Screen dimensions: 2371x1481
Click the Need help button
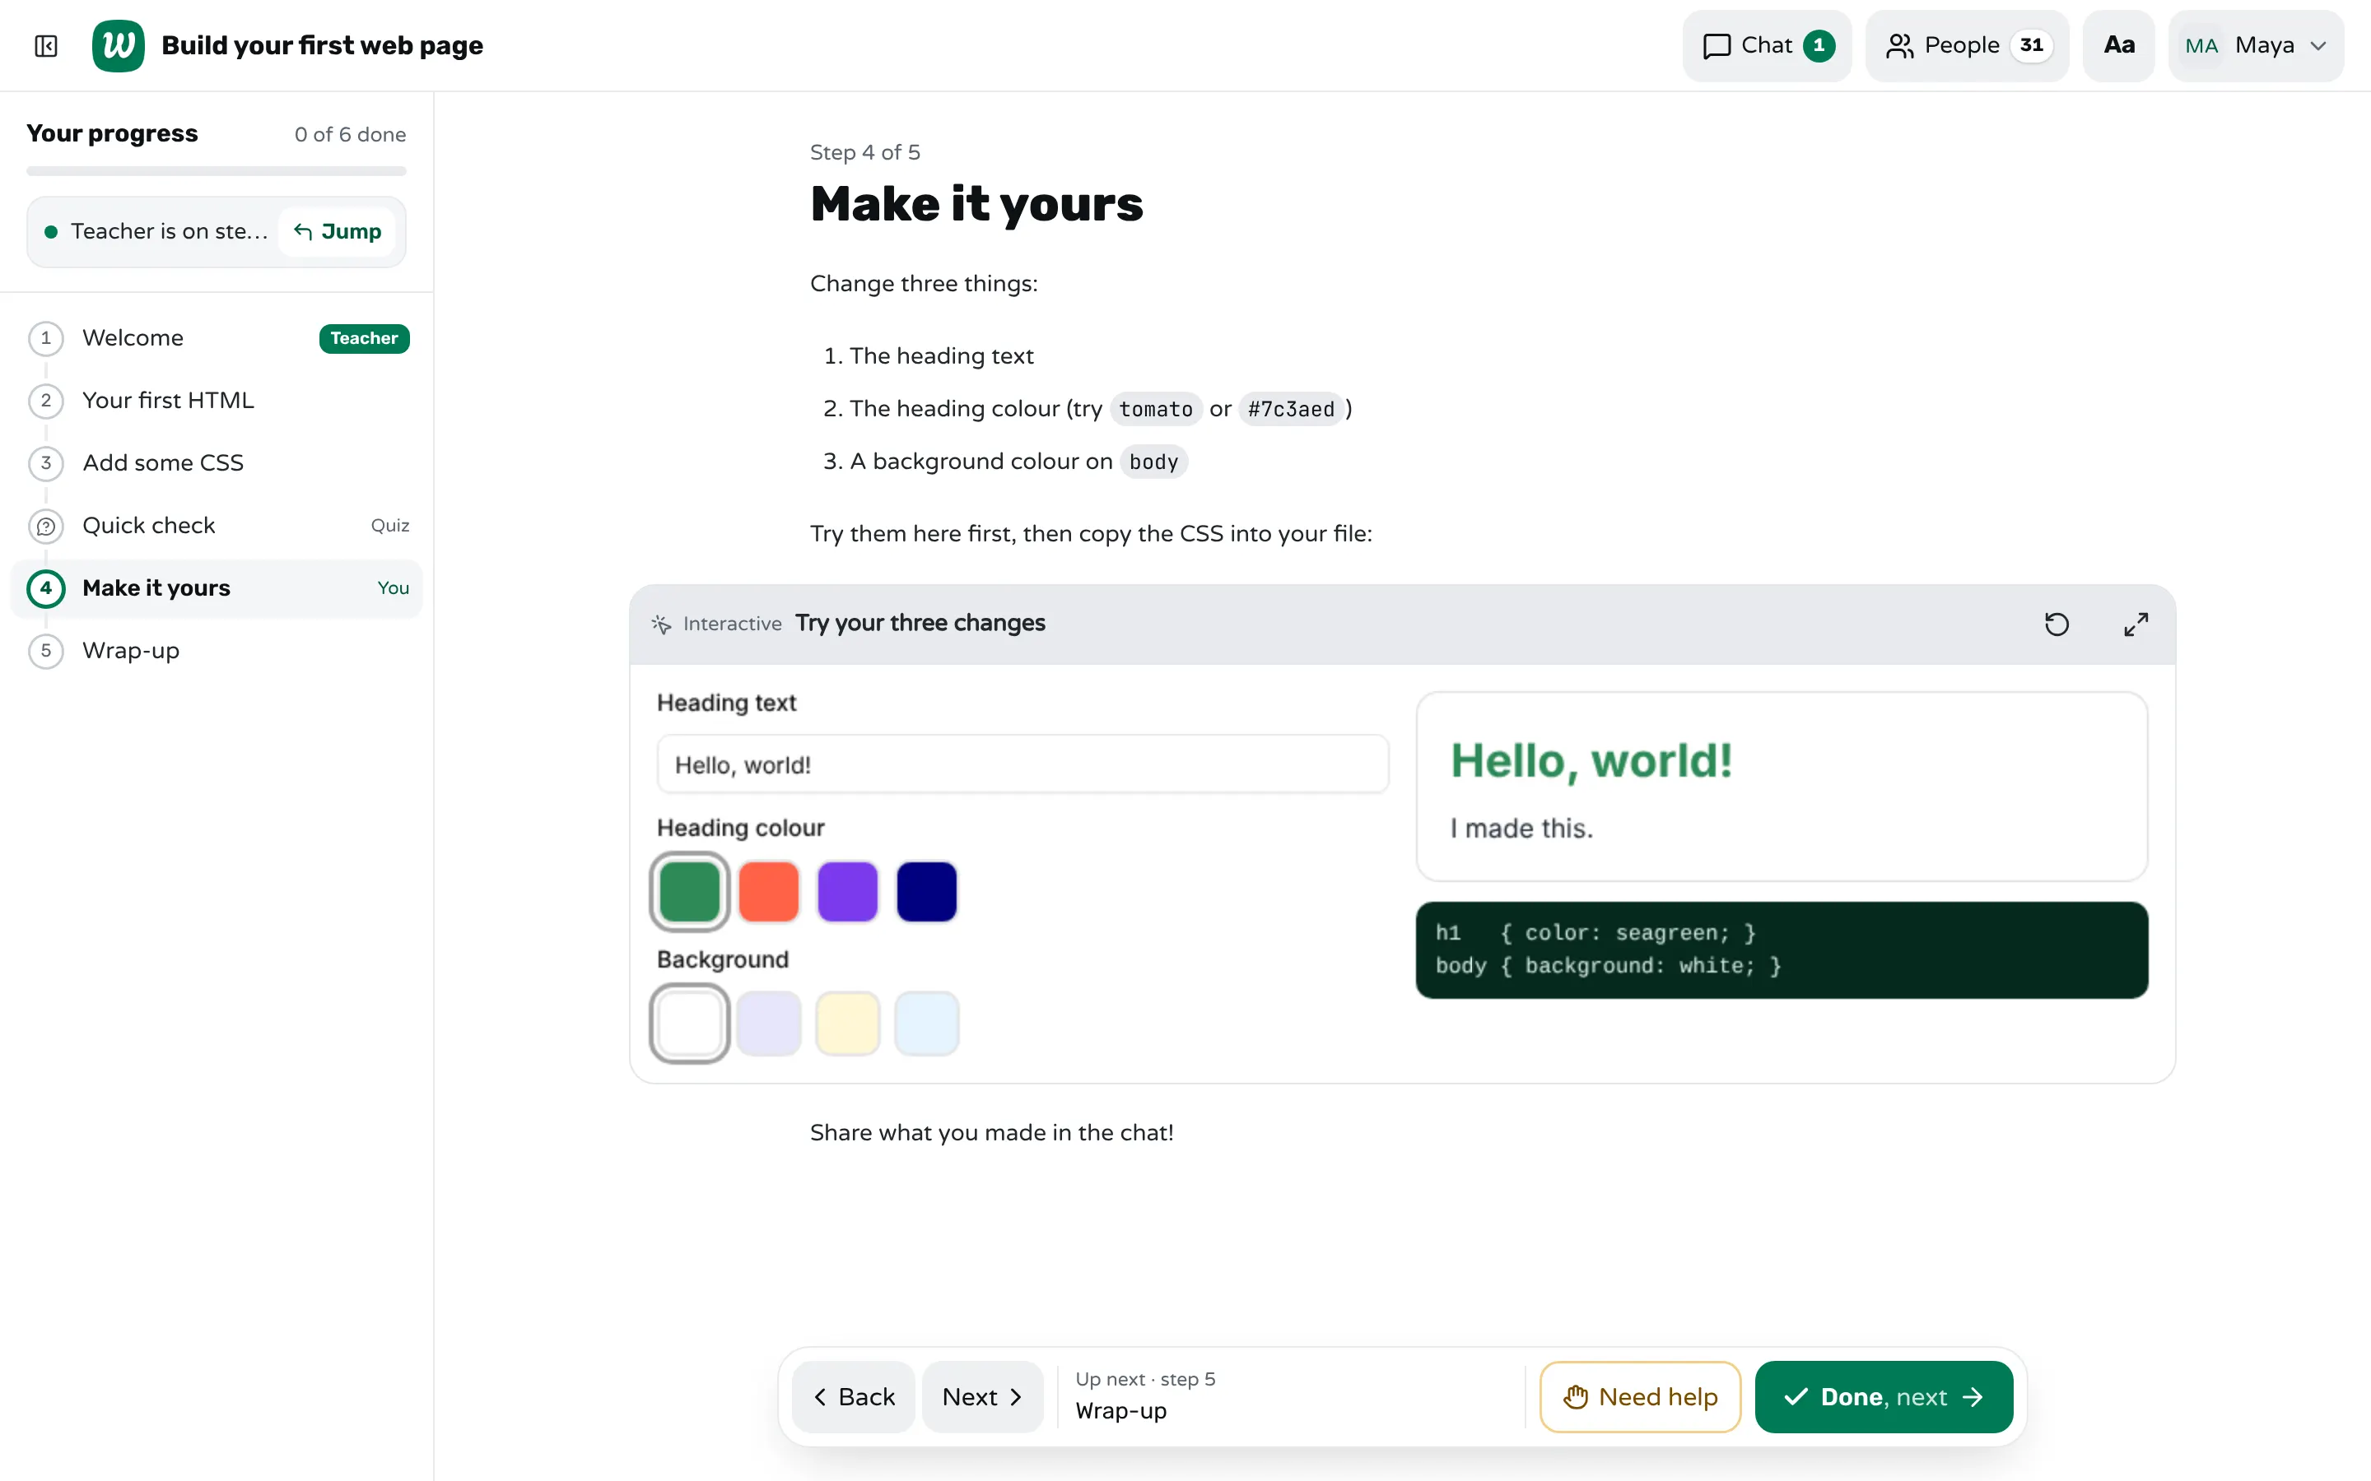pos(1640,1398)
